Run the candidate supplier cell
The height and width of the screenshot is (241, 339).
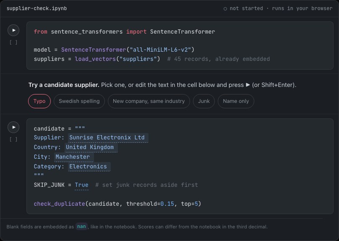(x=13, y=127)
